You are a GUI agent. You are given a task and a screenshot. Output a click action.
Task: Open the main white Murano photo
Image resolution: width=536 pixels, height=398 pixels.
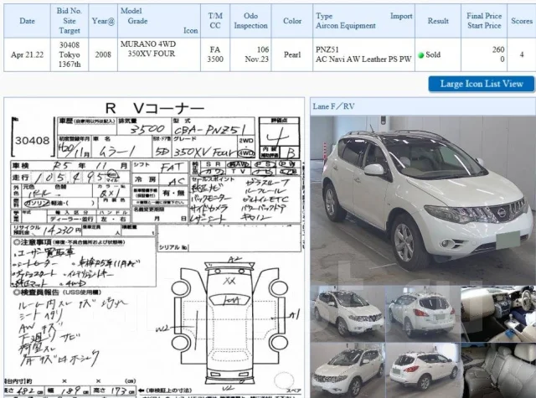tap(423, 200)
